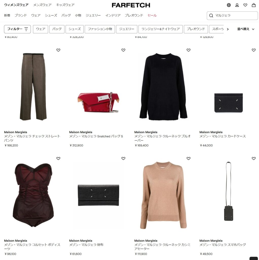Select the ジュエリー category chip
Viewport: 259px width, 260px height.
127,29
